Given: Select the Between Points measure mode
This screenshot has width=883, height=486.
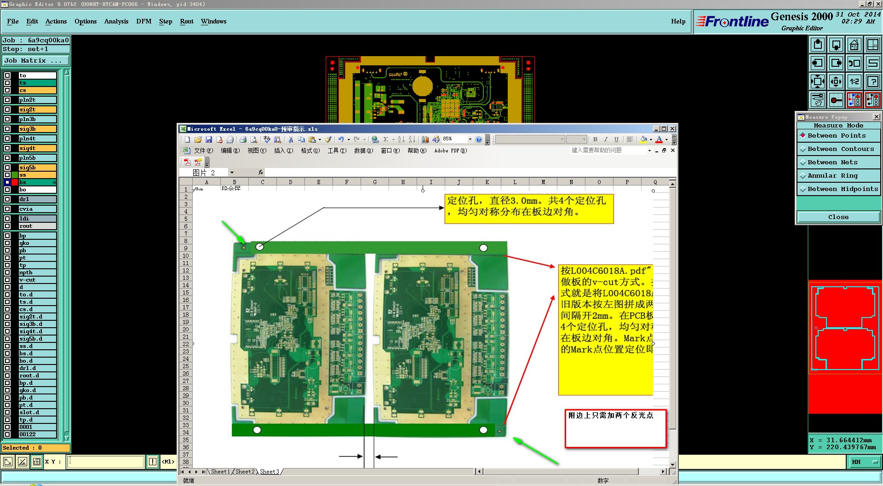Looking at the screenshot, I should pyautogui.click(x=838, y=136).
